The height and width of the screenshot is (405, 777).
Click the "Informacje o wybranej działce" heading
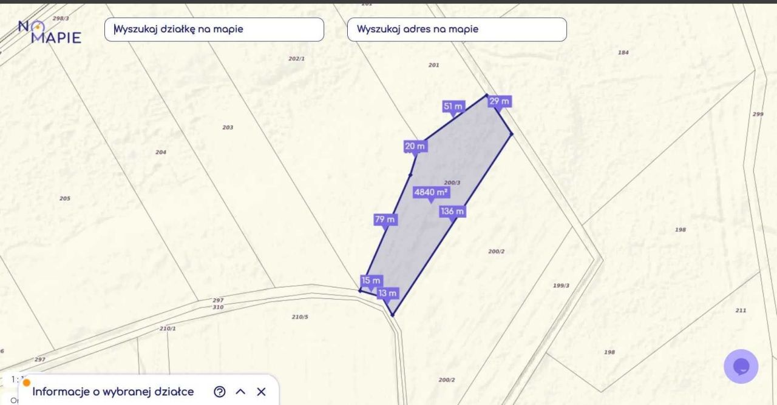click(x=113, y=392)
